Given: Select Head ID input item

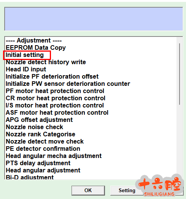Looking at the screenshot, I should 26,69.
